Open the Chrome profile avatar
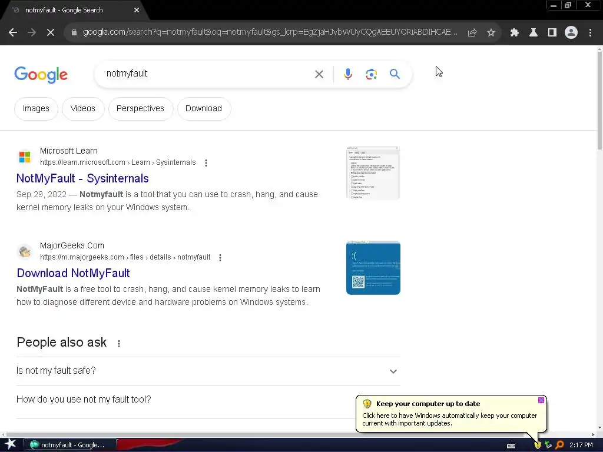This screenshot has width=603, height=452. coord(571,33)
